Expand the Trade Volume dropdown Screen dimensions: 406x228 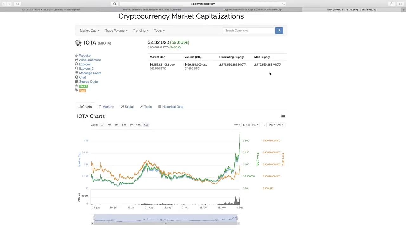116,30
